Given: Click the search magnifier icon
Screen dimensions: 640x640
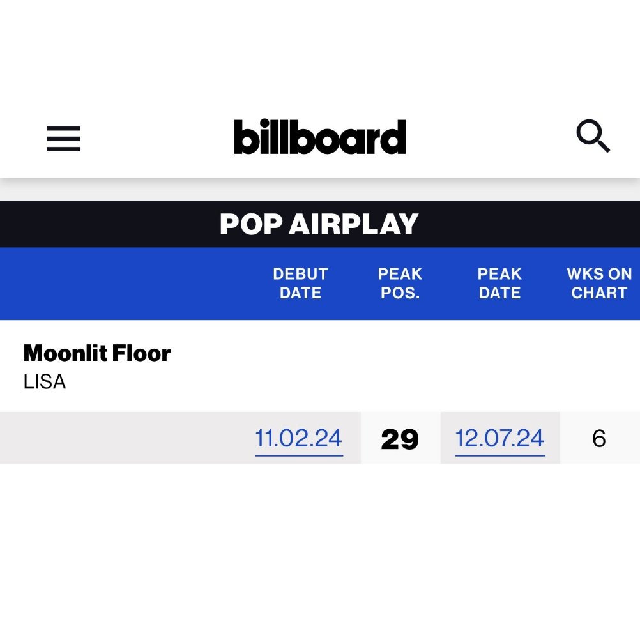Looking at the screenshot, I should 593,136.
